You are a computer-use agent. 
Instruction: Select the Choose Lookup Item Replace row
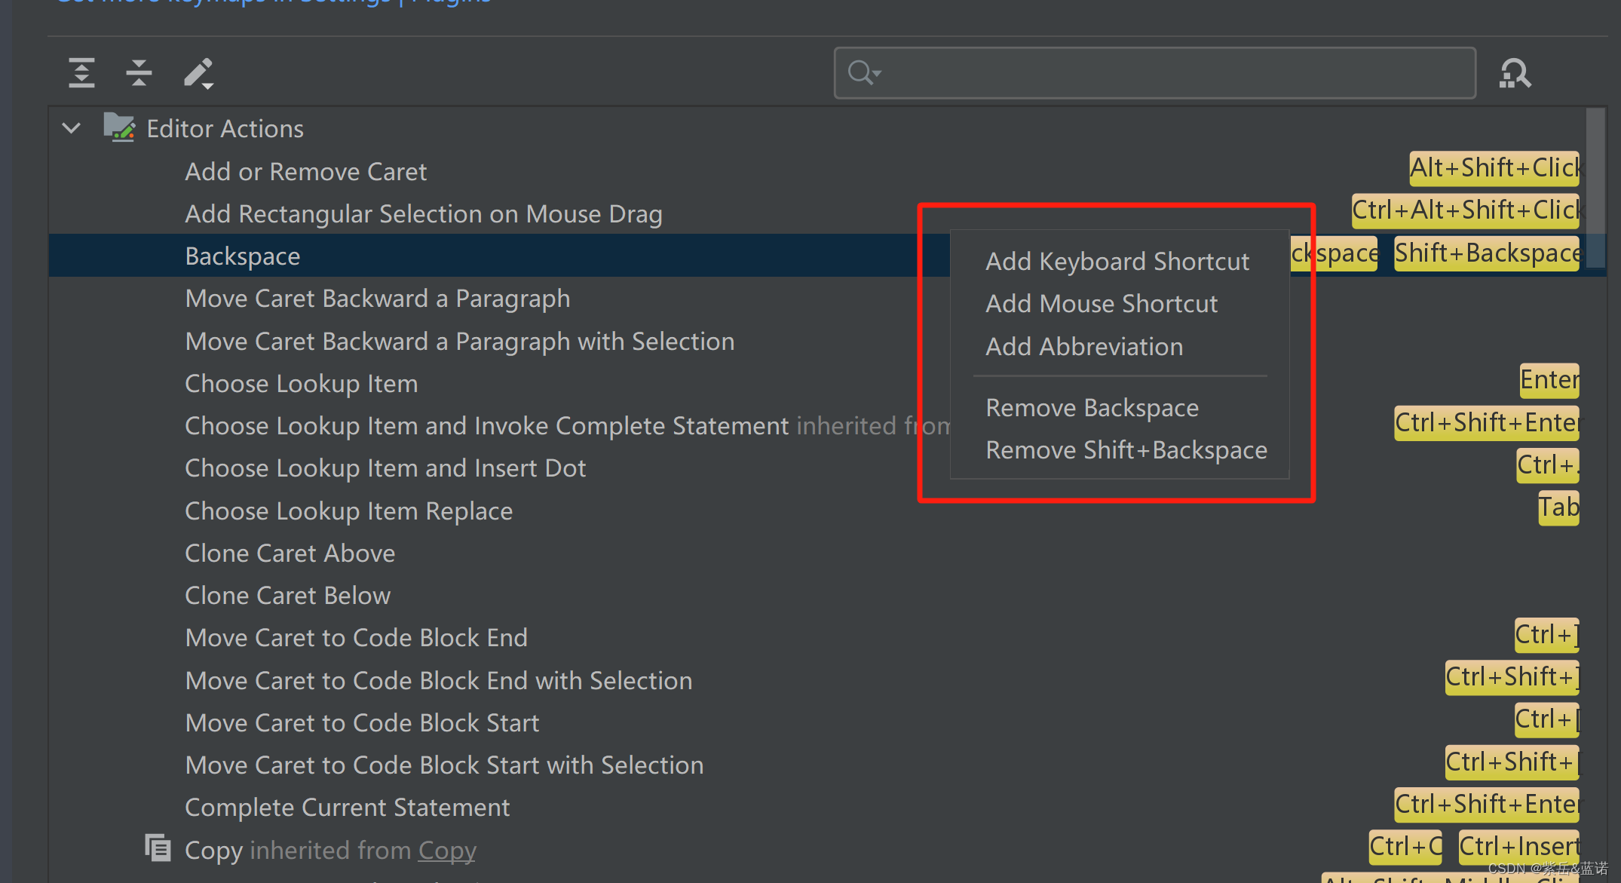tap(348, 511)
